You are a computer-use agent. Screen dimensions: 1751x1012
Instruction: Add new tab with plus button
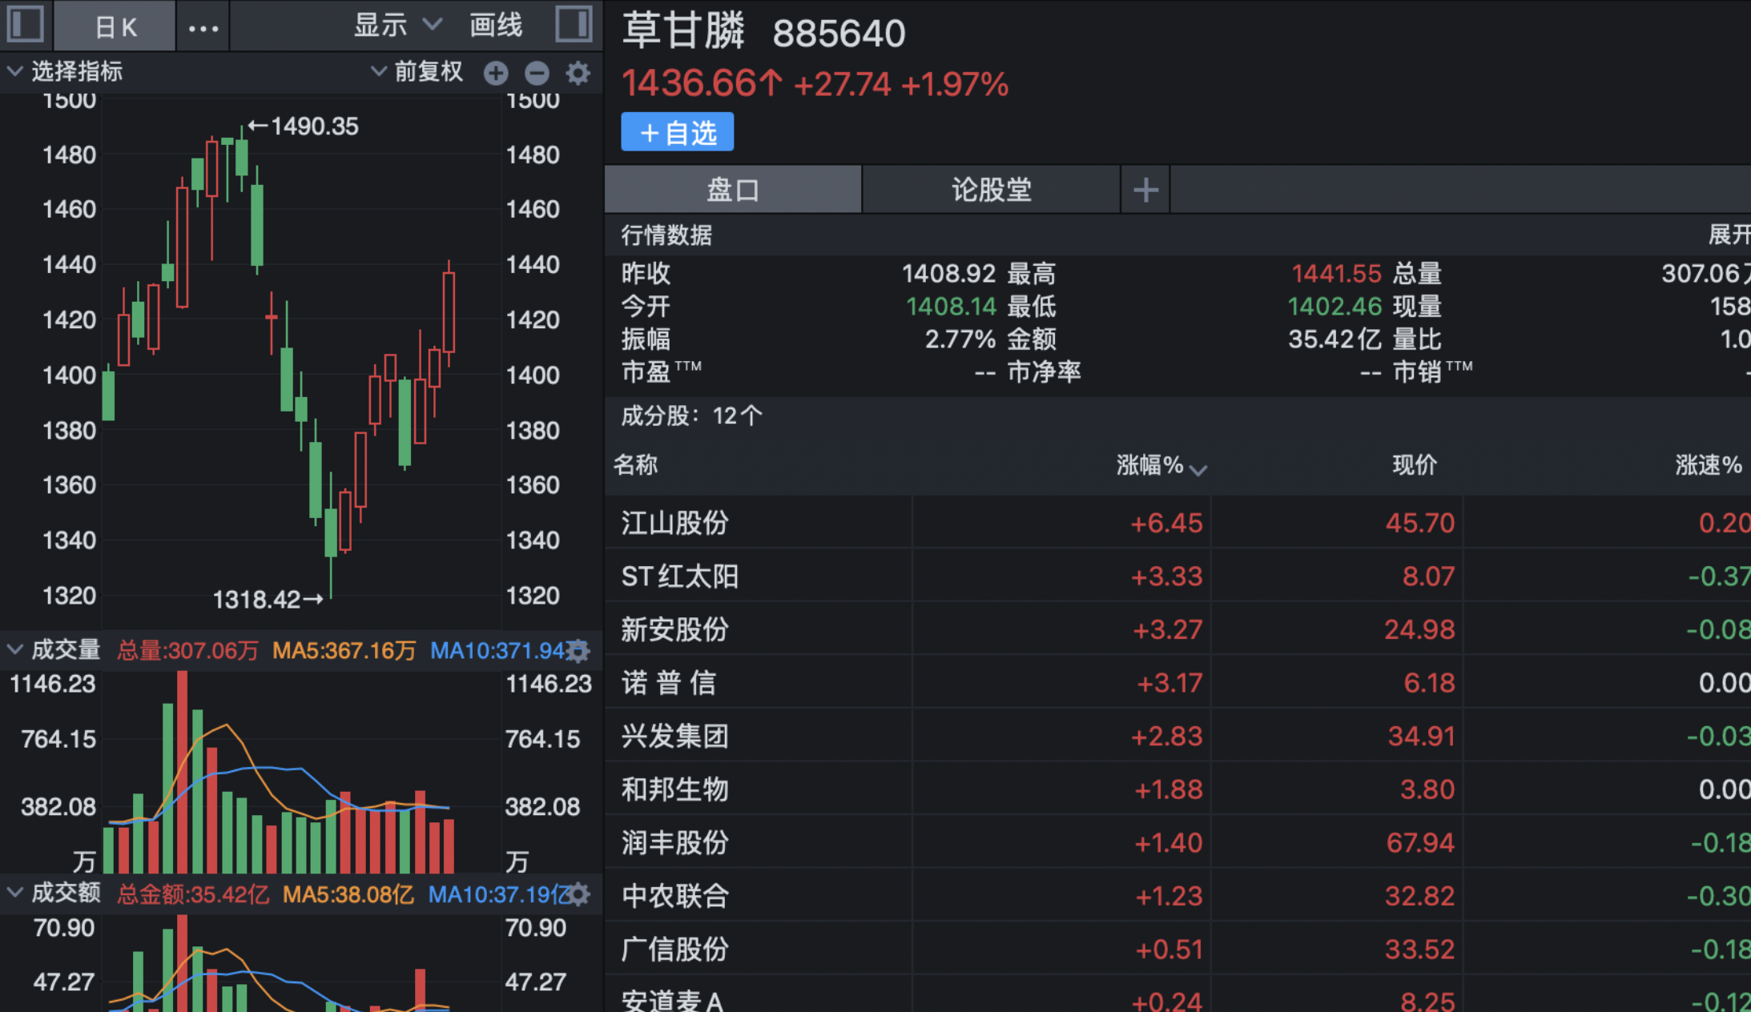(1145, 190)
